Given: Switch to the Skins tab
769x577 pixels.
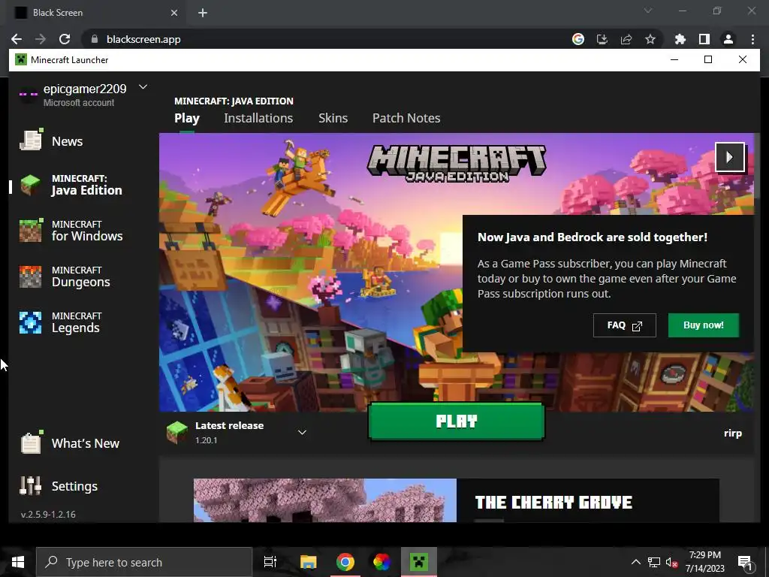Looking at the screenshot, I should 333,118.
